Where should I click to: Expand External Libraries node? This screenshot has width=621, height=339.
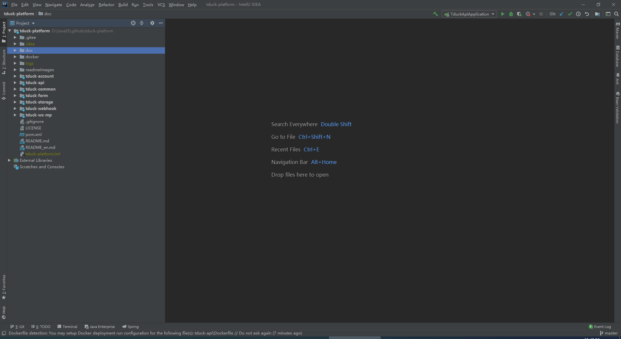click(9, 160)
